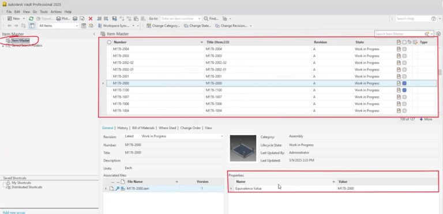Click the New item button

coord(14,18)
